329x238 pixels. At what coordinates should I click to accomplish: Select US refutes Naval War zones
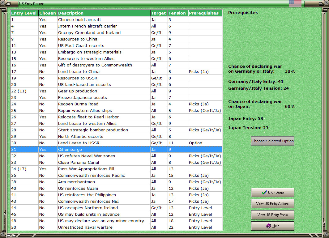pos(117,156)
